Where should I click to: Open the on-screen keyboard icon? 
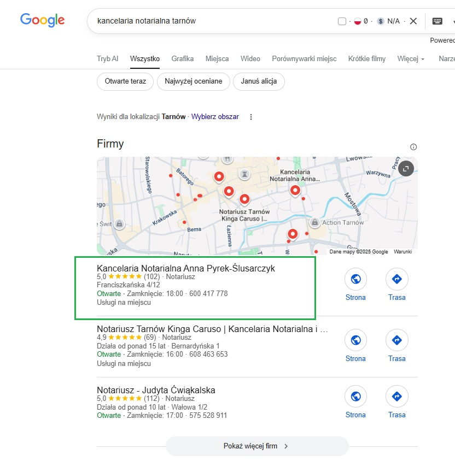(437, 21)
